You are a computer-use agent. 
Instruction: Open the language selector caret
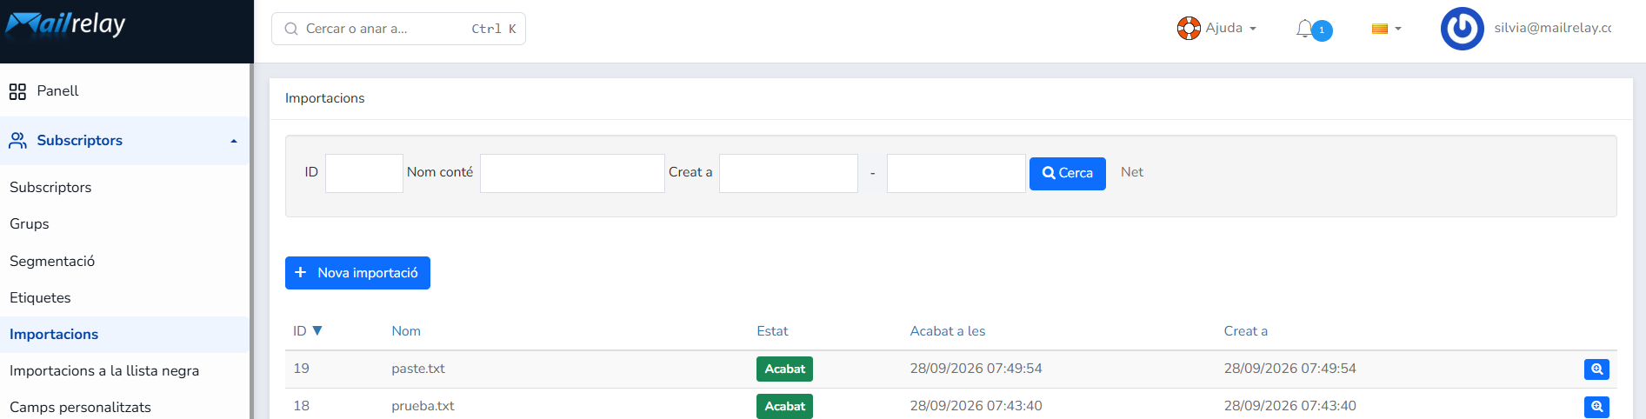point(1398,29)
